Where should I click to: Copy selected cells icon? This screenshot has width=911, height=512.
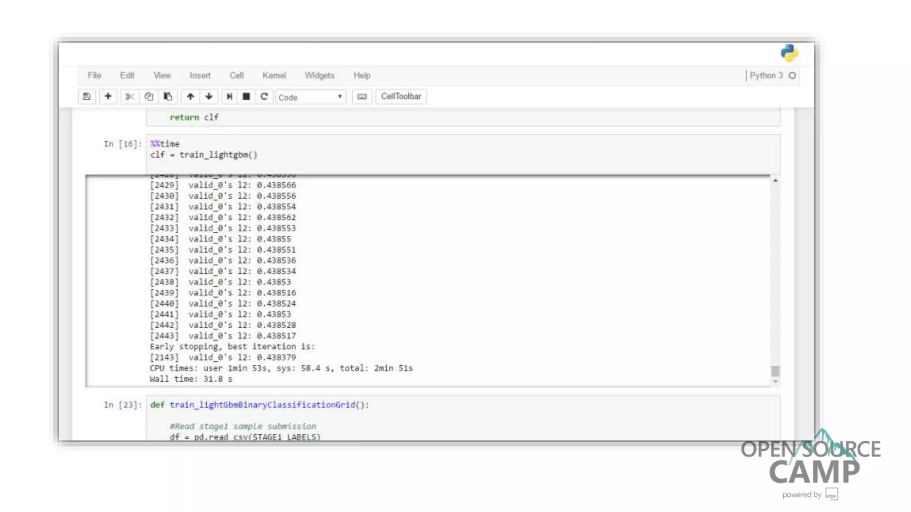pos(149,96)
